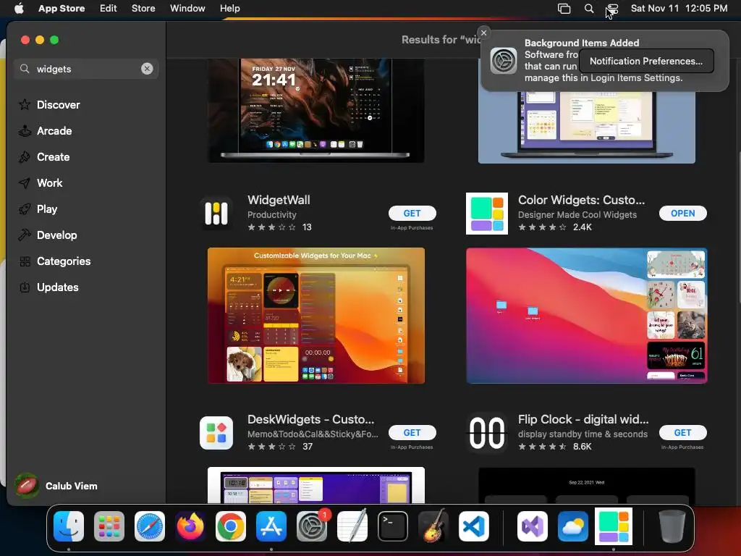Screen dimensions: 741x556
Task: Open the Flip Clock title link
Action: click(583, 419)
